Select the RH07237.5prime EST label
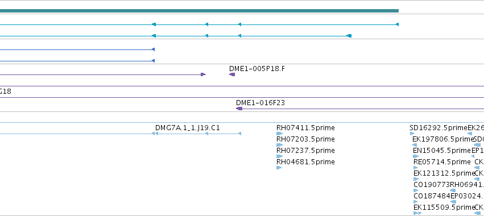Image resolution: width=484 pixels, height=216 pixels. [x=305, y=150]
